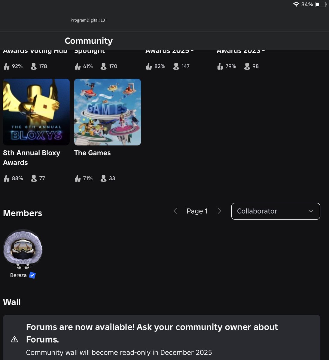The width and height of the screenshot is (329, 360).
Task: Click The Games title link
Action: [92, 153]
